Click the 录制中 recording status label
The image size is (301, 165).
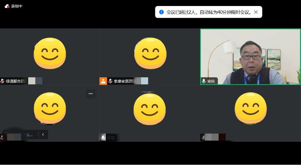(x=17, y=6)
